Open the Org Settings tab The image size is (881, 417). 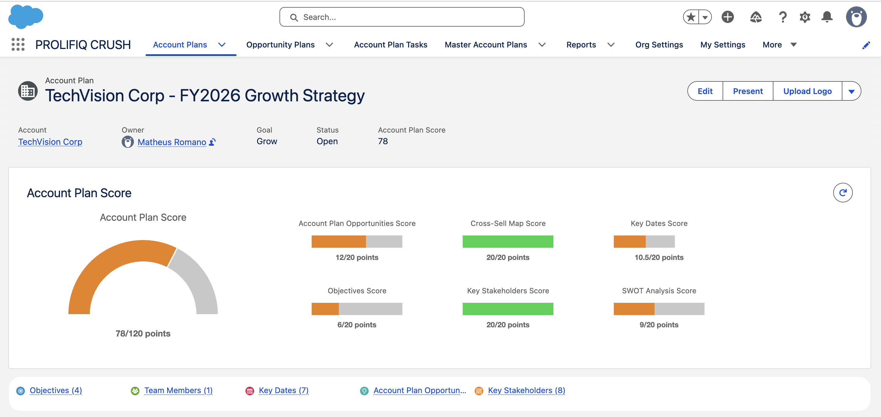(659, 45)
